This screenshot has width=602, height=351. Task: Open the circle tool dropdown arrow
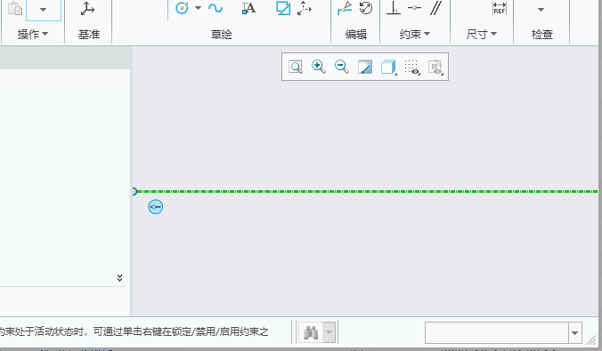pos(198,8)
